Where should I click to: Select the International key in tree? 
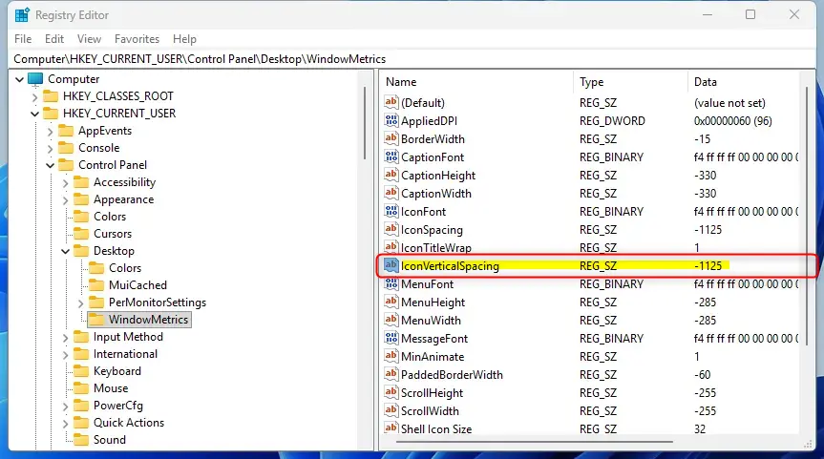coord(125,354)
